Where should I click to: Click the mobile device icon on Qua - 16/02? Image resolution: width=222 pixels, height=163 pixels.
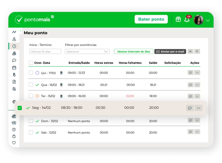pos(61,85)
